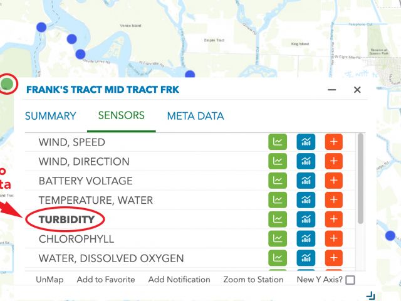401x301 pixels.
Task: Select the green station marker on the map
Action: (x=7, y=83)
